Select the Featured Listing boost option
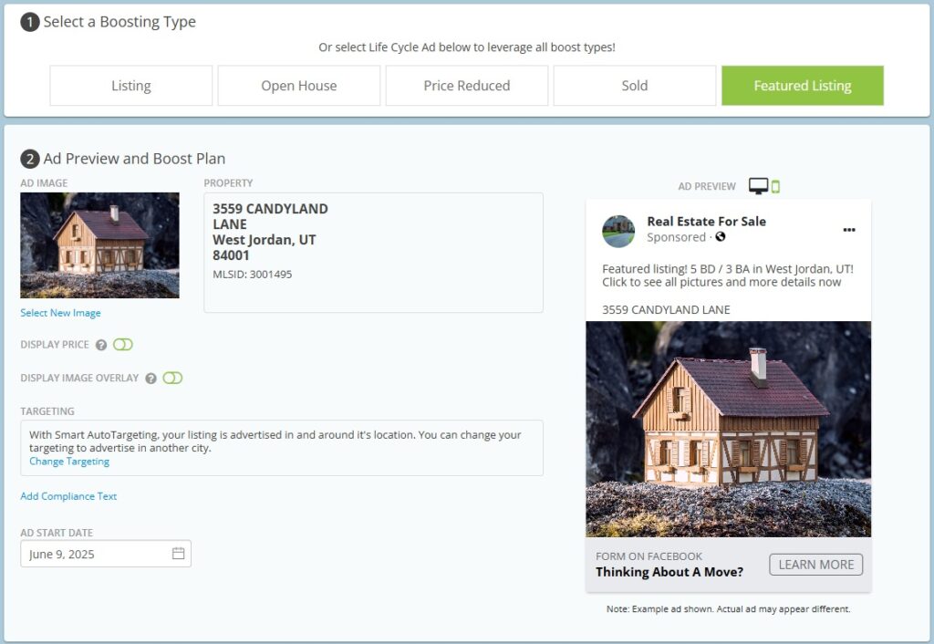The width and height of the screenshot is (934, 644). coord(803,86)
